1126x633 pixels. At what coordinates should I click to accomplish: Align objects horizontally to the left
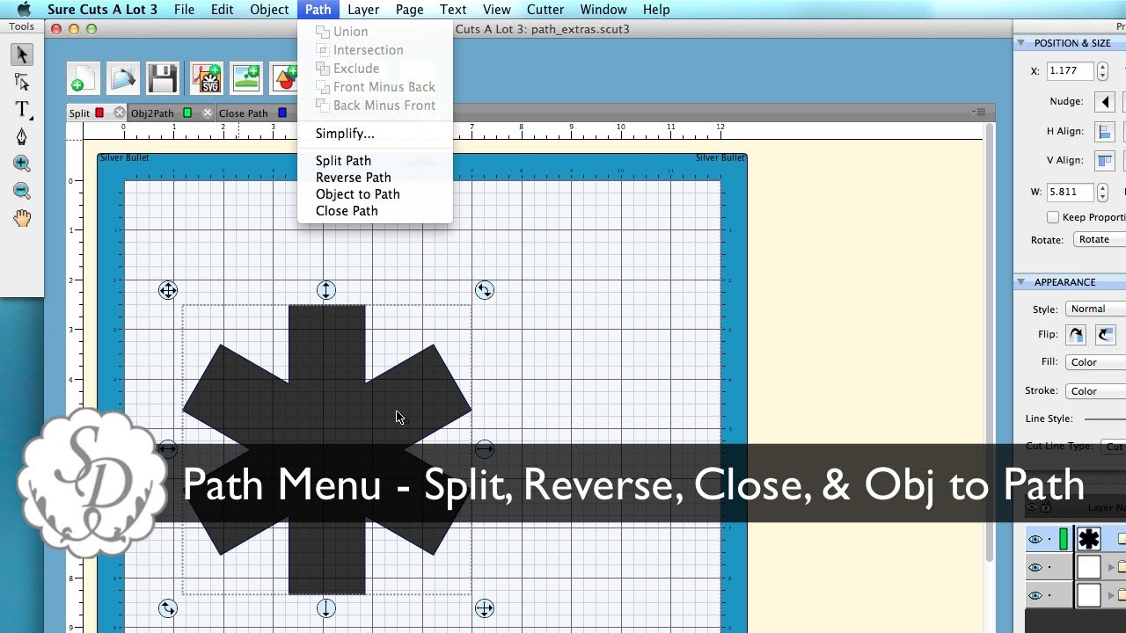point(1106,131)
